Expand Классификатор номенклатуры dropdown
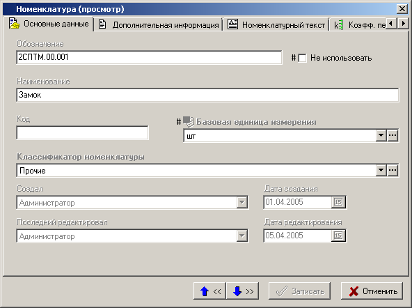The image size is (412, 308). click(x=381, y=170)
